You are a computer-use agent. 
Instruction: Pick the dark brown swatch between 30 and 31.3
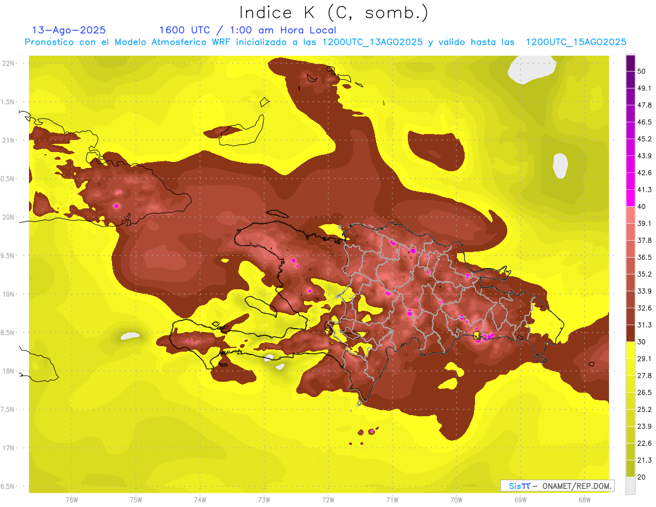pyautogui.click(x=630, y=333)
